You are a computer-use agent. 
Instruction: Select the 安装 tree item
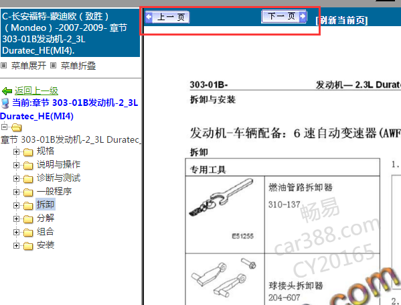[46, 245]
